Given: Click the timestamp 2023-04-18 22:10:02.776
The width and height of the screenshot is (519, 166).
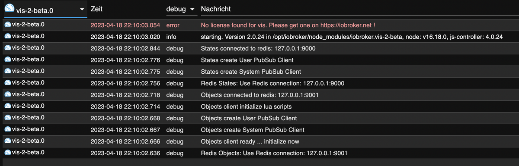Looking at the screenshot, I should click(125, 60).
